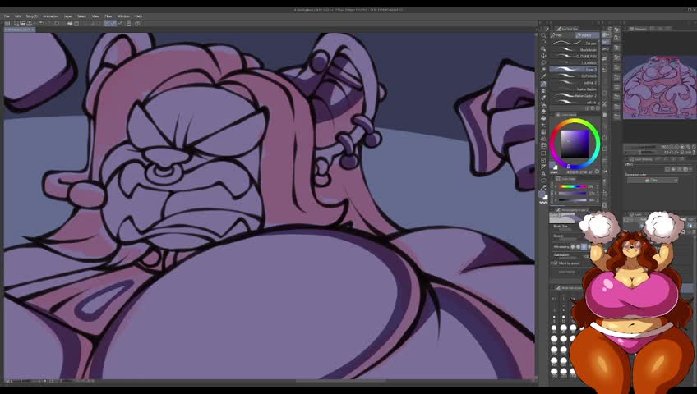The width and height of the screenshot is (697, 394).
Task: Click the scissors Cut icon in quick access column
Action: coord(605,103)
